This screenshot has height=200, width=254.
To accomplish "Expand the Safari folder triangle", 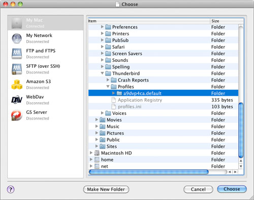I will (x=102, y=47).
